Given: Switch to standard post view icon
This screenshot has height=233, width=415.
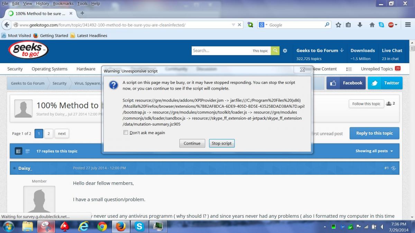Looking at the screenshot, I should click(x=19, y=151).
